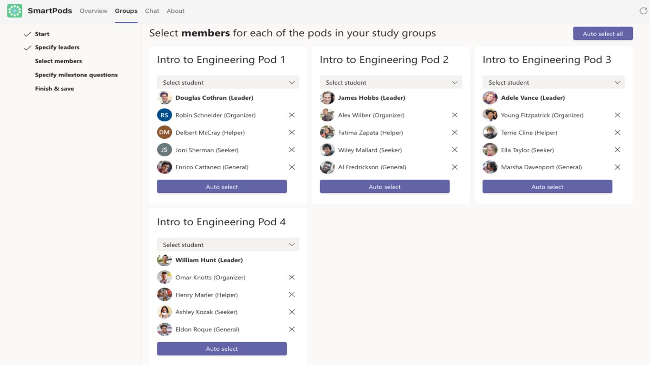The image size is (650, 365).
Task: Open the Chat tab
Action: pos(152,11)
